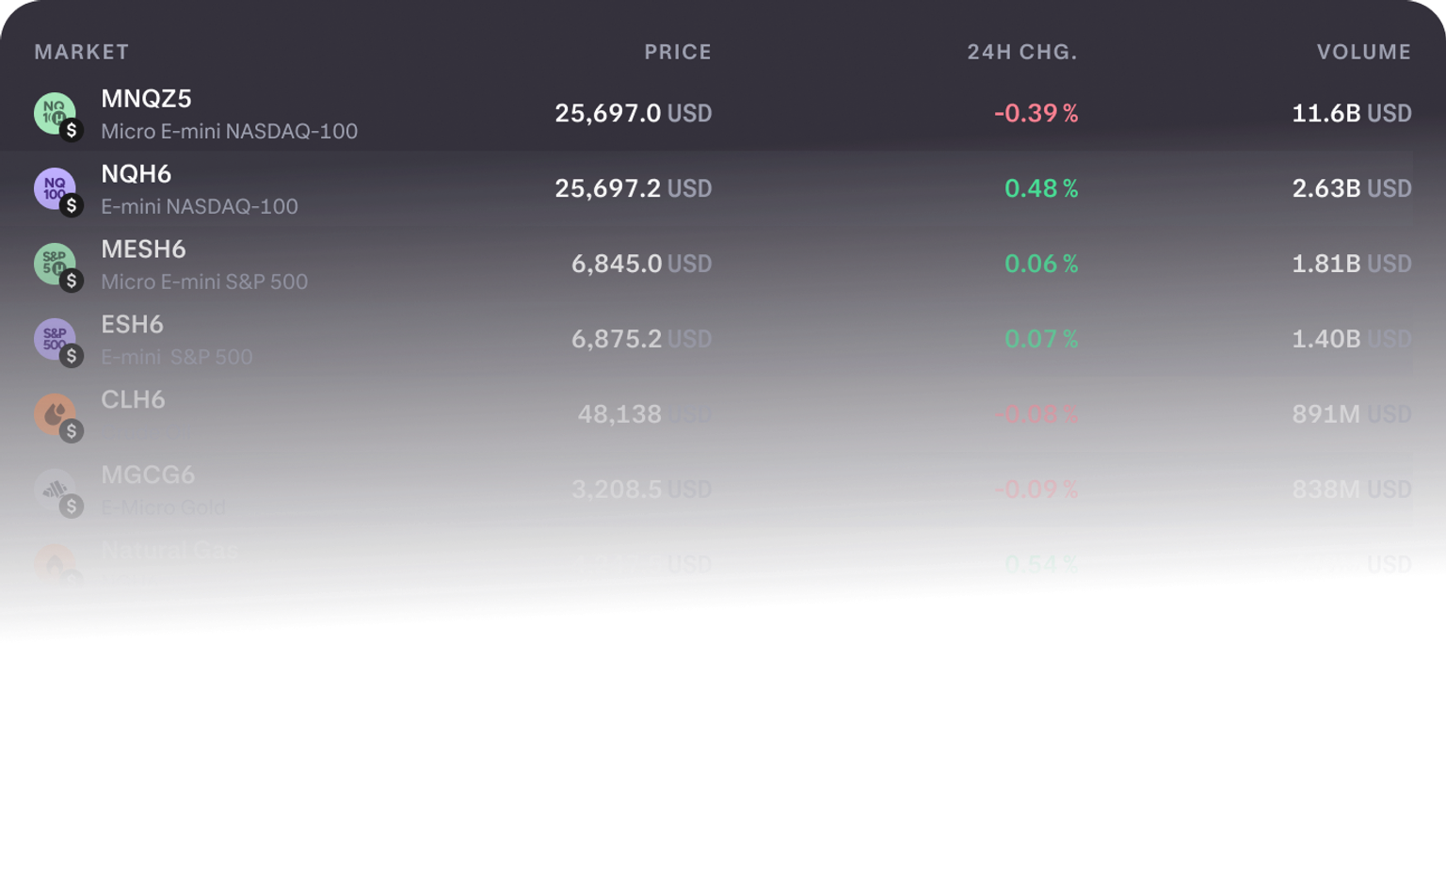
Task: Select the Micro E-mini NASDAQ-100 description
Action: click(229, 131)
